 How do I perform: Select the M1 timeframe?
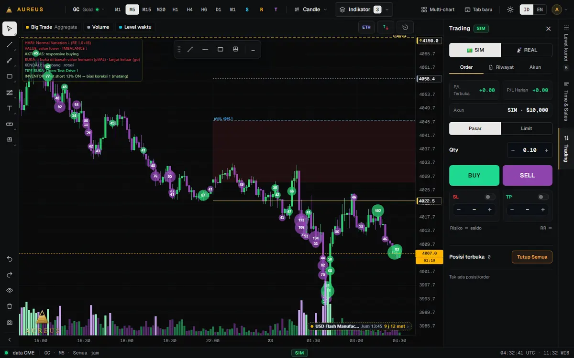pyautogui.click(x=118, y=10)
